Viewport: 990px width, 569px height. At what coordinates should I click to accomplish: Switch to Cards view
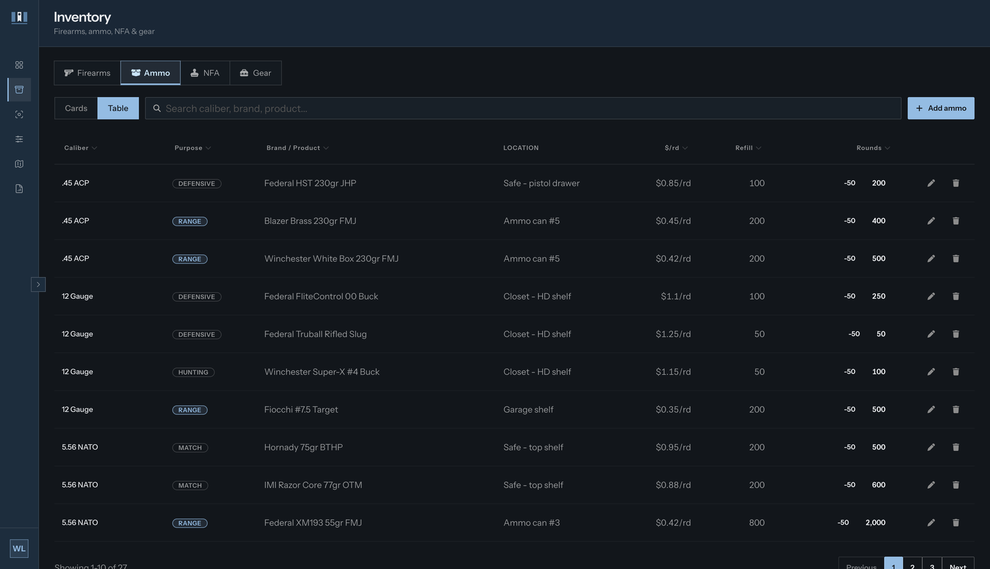pyautogui.click(x=76, y=108)
